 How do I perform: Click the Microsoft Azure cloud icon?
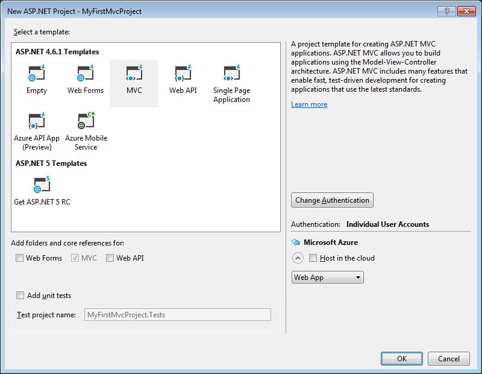click(296, 242)
